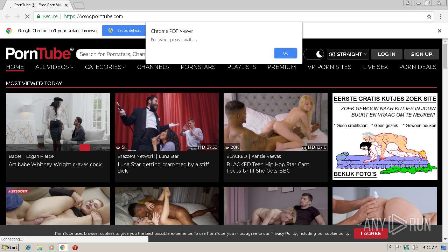Click the BEKIJK FOTO'S advertisement banner
The height and width of the screenshot is (252, 448).
[x=385, y=136]
